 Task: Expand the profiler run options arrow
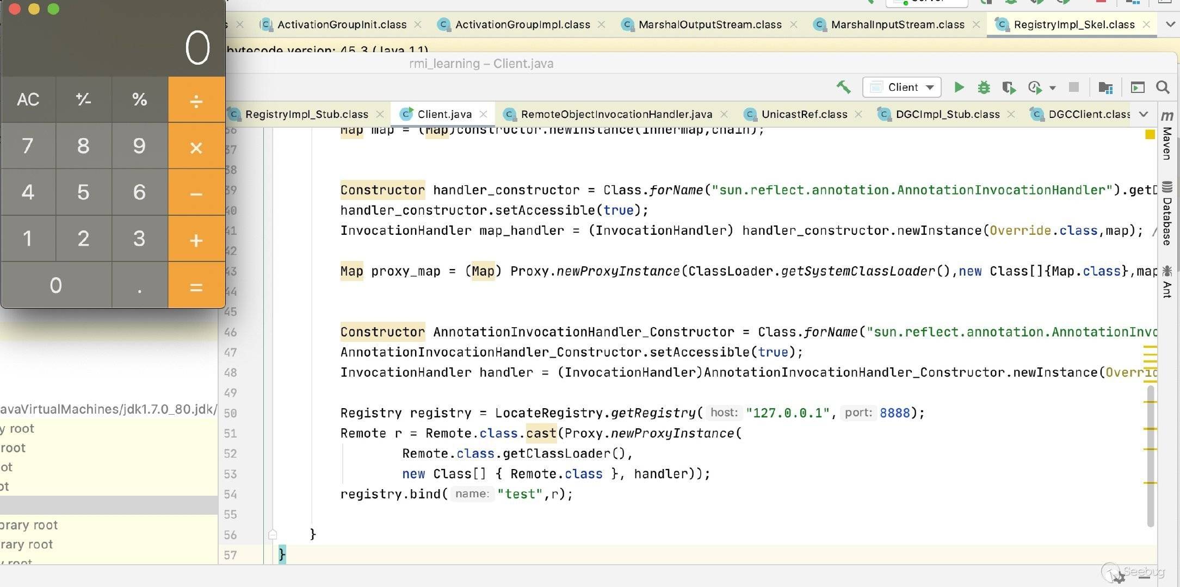[x=1053, y=88]
